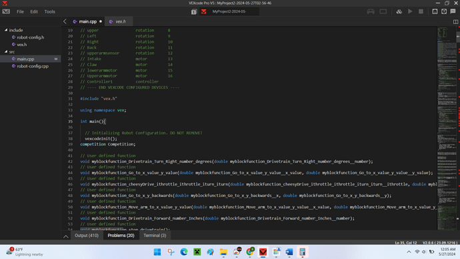Open Microsoft Word from the taskbar
This screenshot has width=460, height=259.
click(x=289, y=252)
